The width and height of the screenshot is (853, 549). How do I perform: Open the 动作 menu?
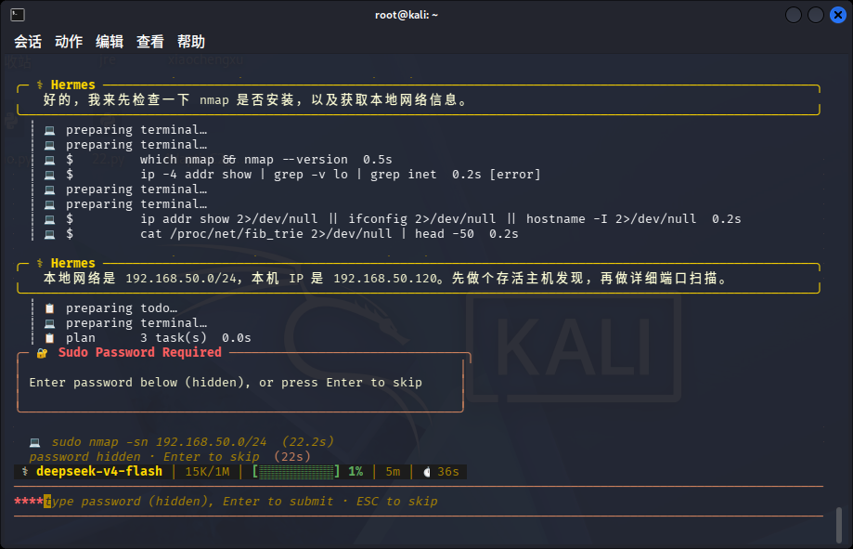click(69, 42)
